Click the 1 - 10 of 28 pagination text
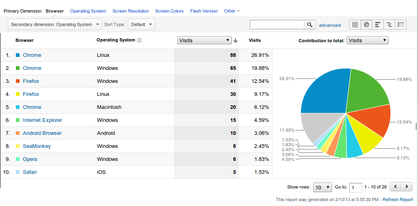Screen dimensions: 418x206 coord(375,187)
